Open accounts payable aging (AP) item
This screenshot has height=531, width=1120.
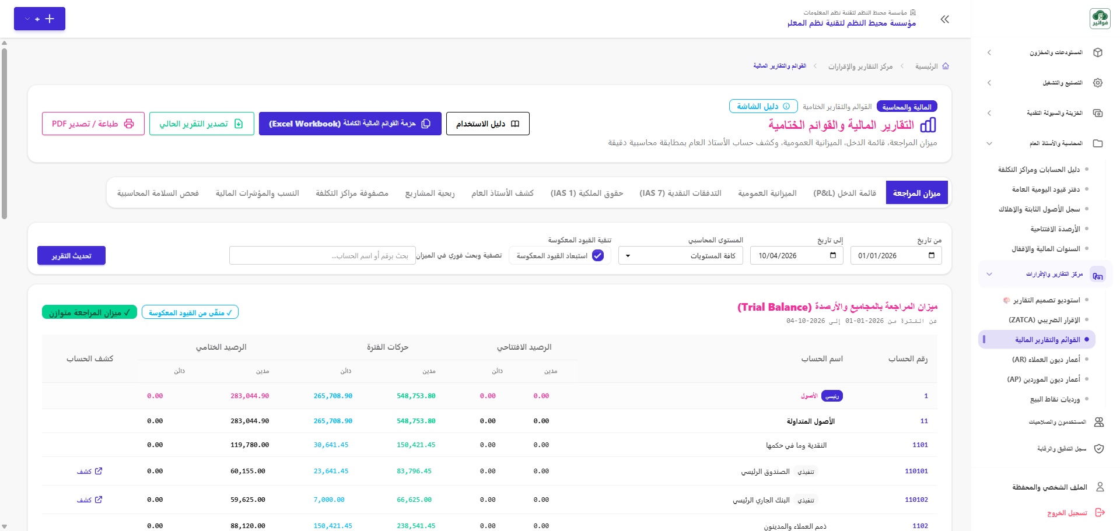[1044, 379]
